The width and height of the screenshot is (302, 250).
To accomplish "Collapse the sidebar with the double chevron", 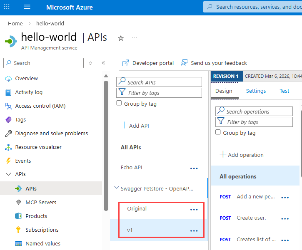I will tap(103, 63).
